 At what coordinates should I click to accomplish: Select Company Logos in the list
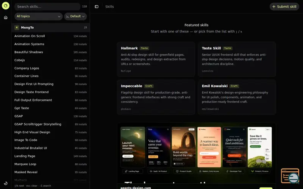[x=51, y=68]
